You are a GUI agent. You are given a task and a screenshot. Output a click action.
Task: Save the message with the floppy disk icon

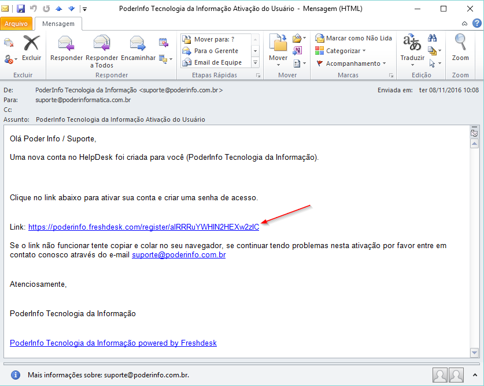pyautogui.click(x=21, y=9)
